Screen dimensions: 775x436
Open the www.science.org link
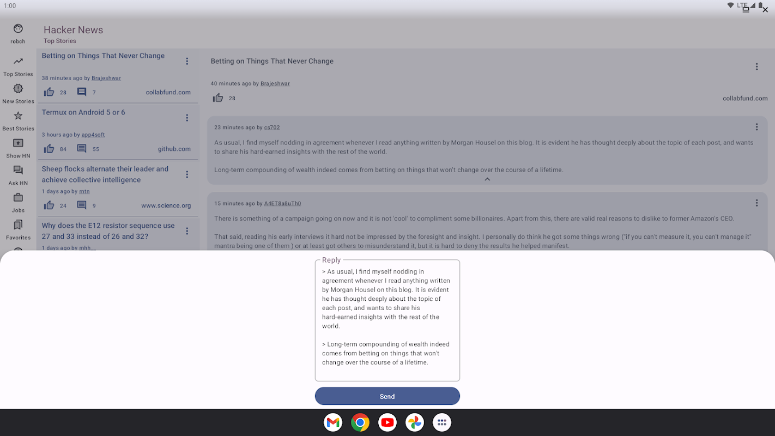click(166, 205)
